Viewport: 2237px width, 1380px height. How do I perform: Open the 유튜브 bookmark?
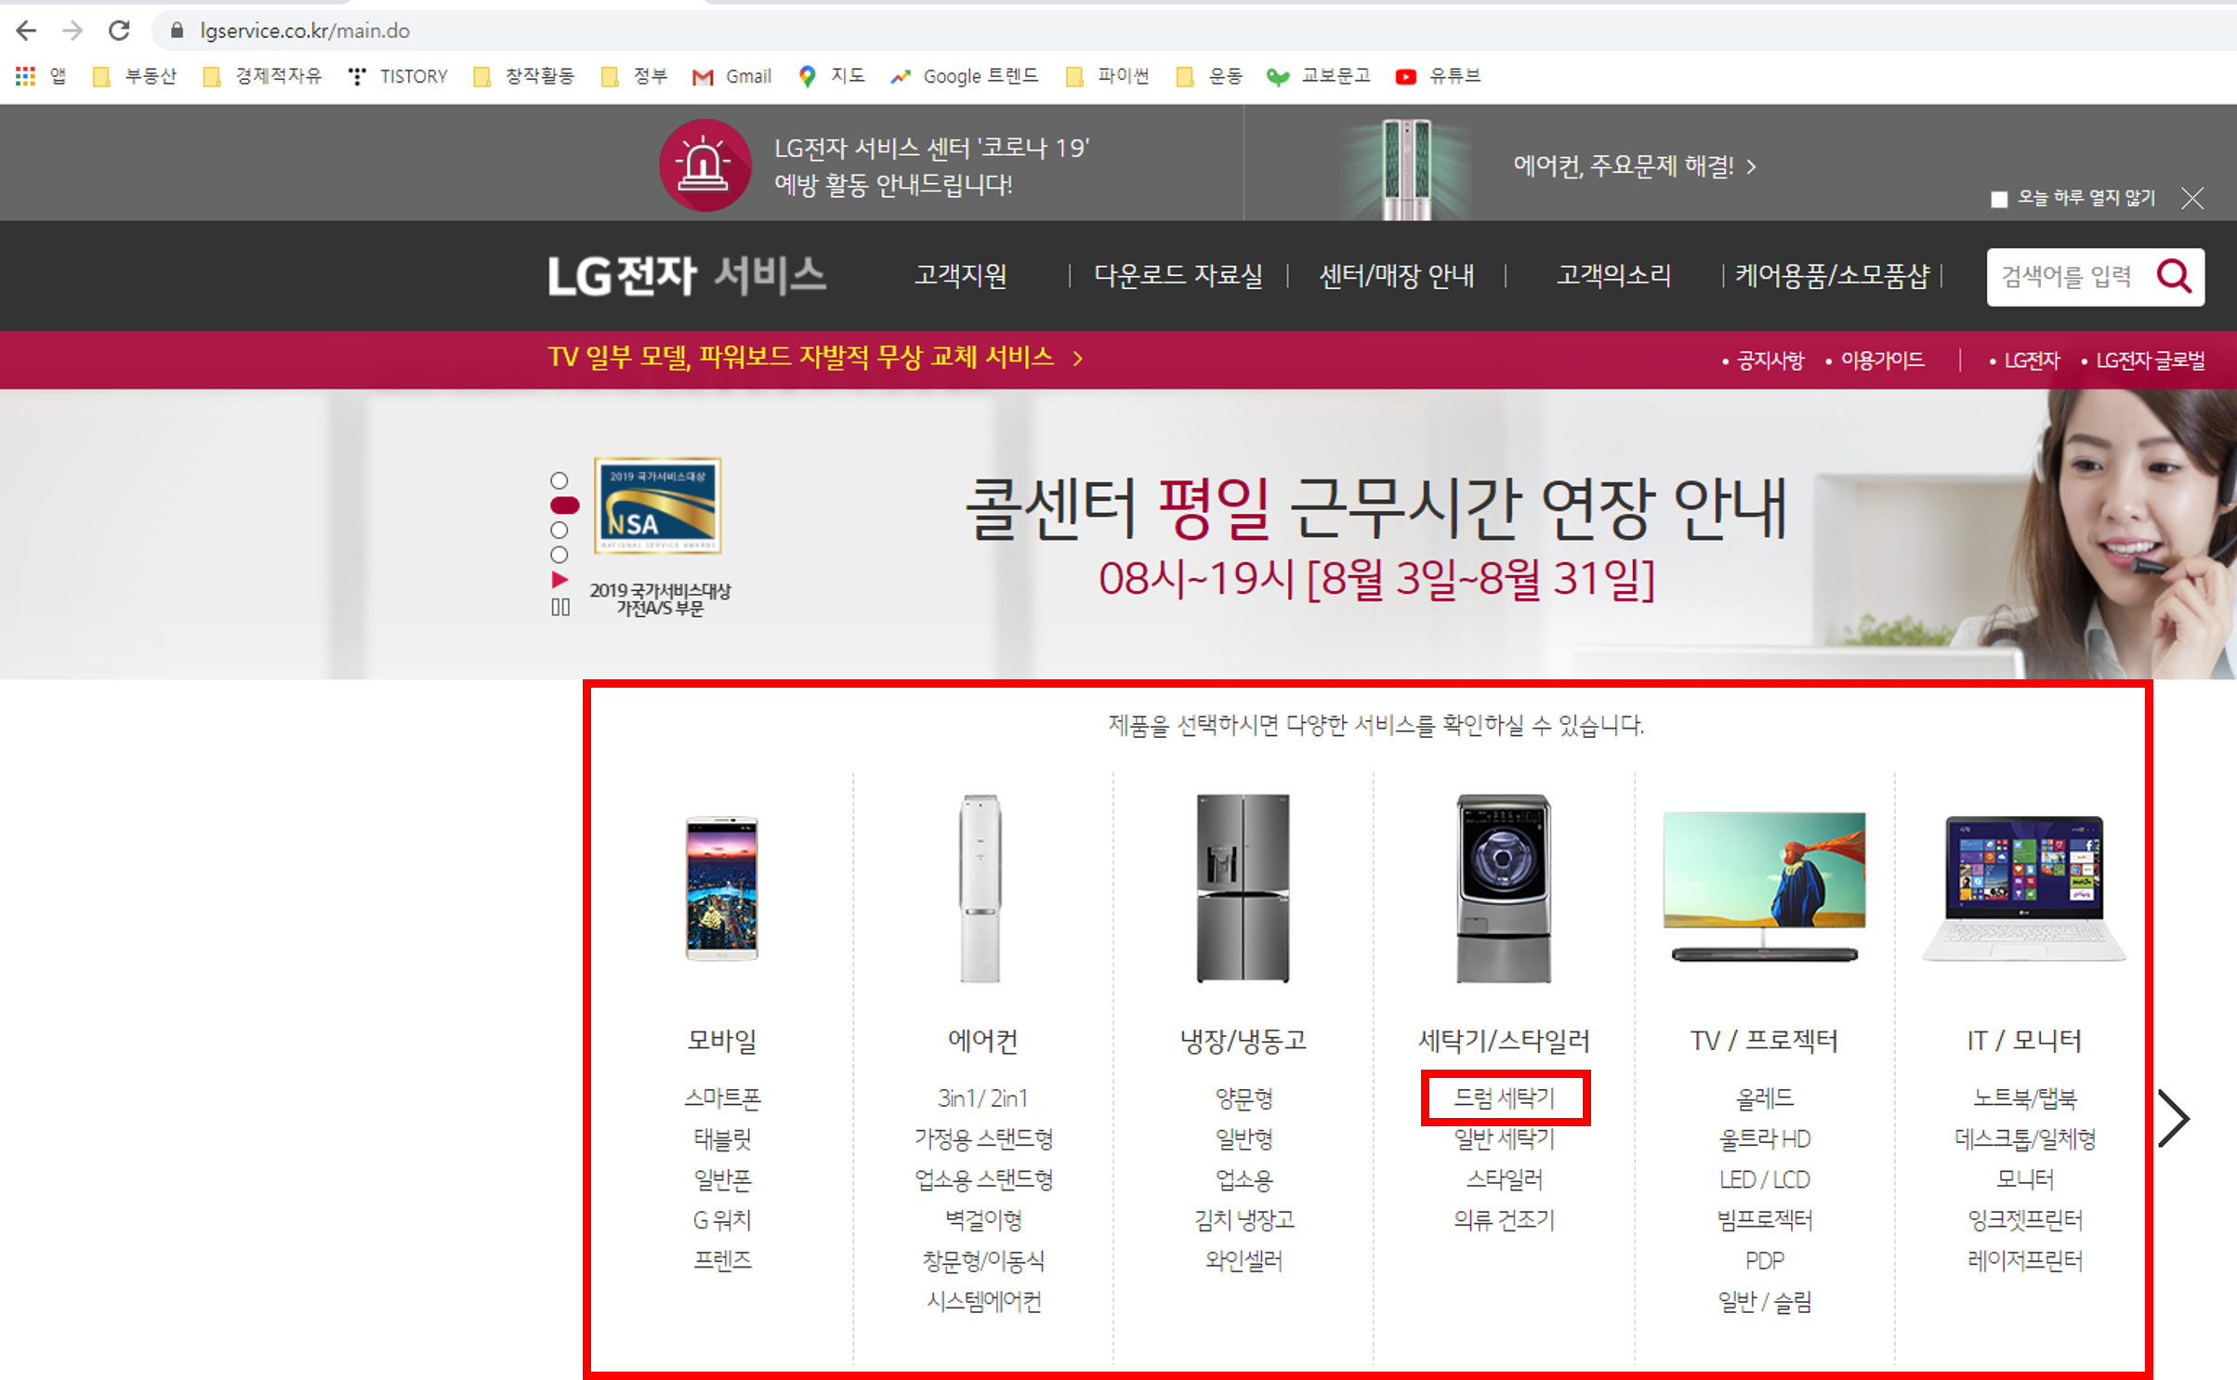pos(1438,76)
